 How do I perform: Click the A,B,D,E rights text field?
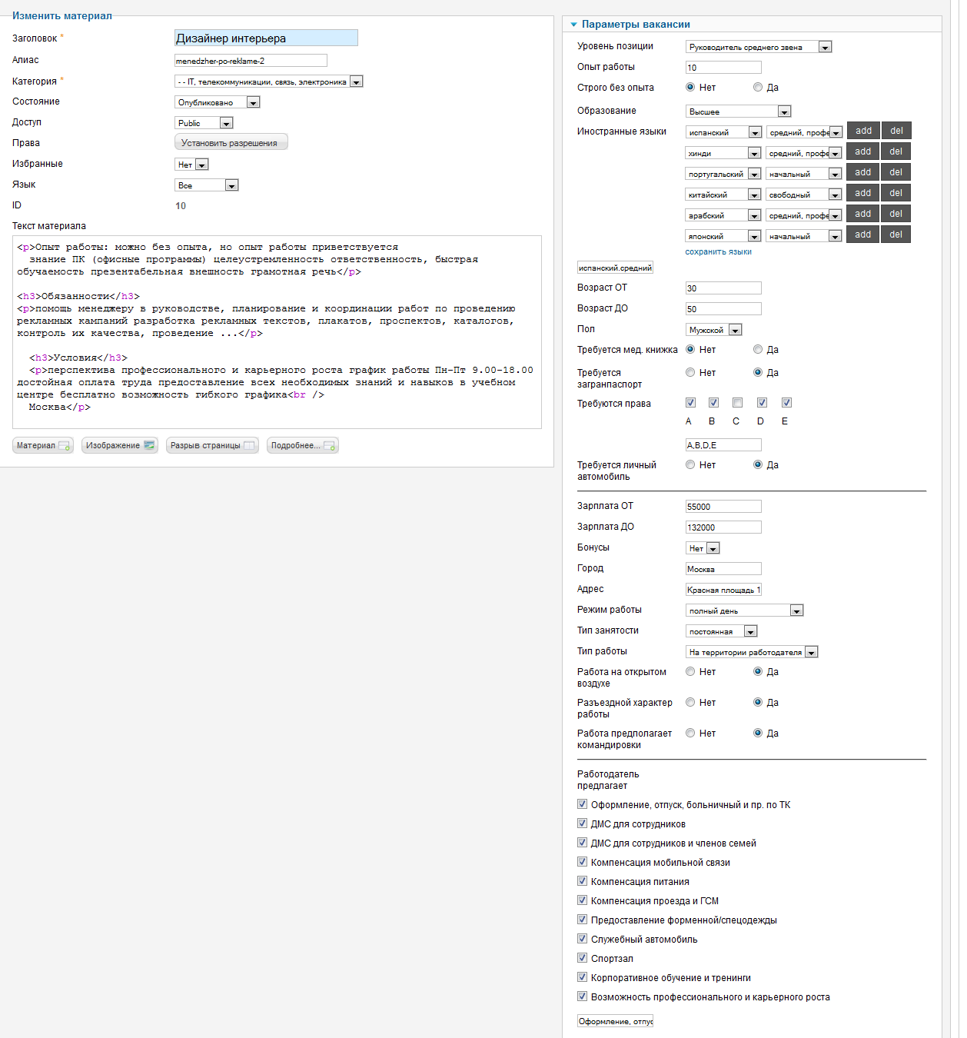(x=723, y=445)
